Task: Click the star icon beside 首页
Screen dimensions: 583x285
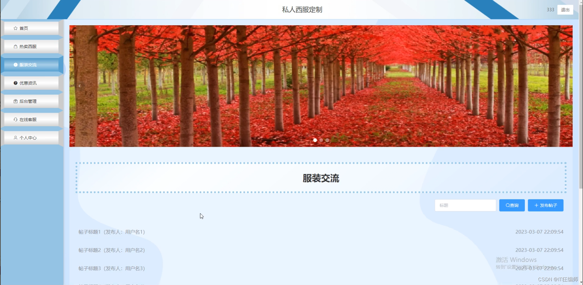Action: pos(15,28)
